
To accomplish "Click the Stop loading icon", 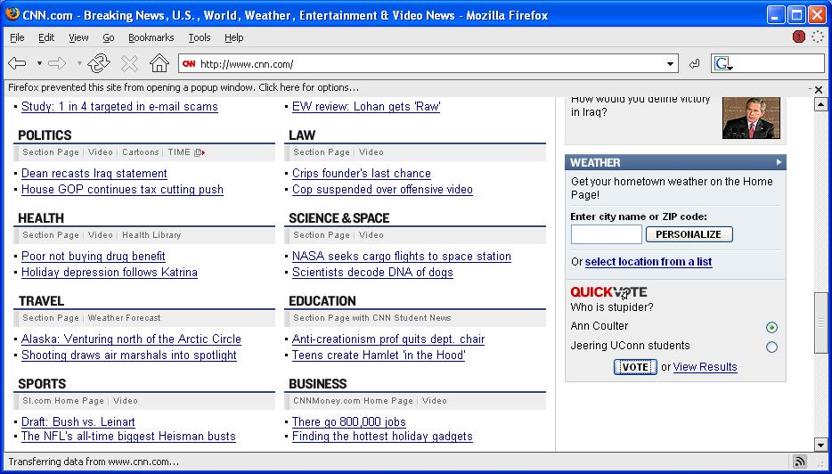I will click(129, 63).
